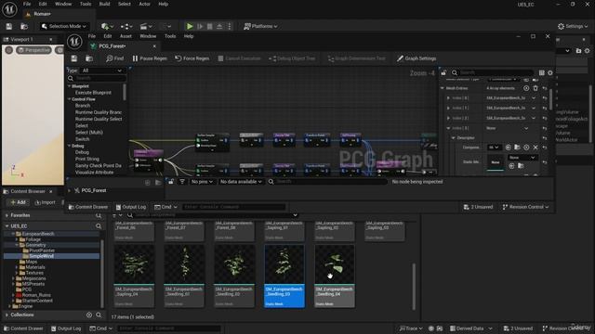Open the No pins dropdown
Image resolution: width=595 pixels, height=334 pixels.
click(202, 182)
